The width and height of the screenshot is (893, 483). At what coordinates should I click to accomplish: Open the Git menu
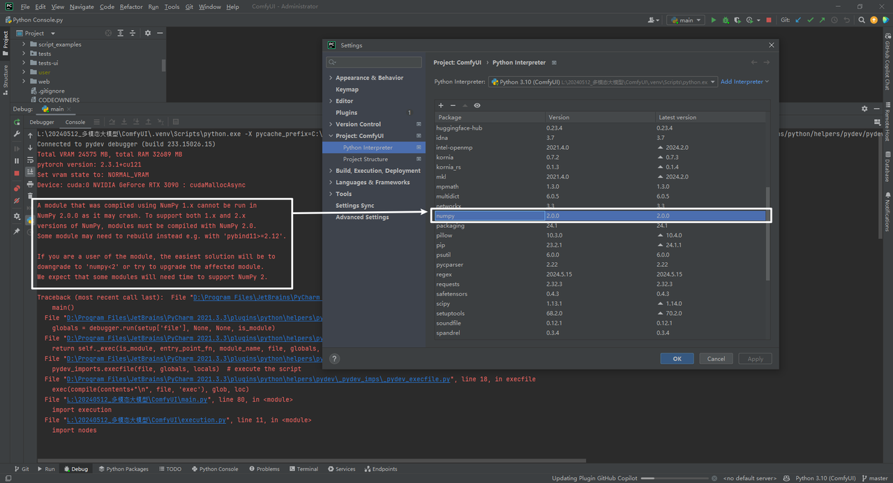point(189,6)
